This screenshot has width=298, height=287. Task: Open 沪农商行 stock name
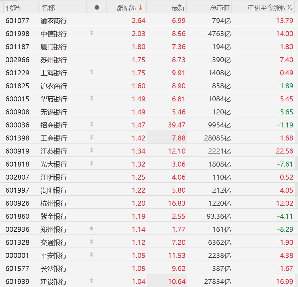point(54,86)
